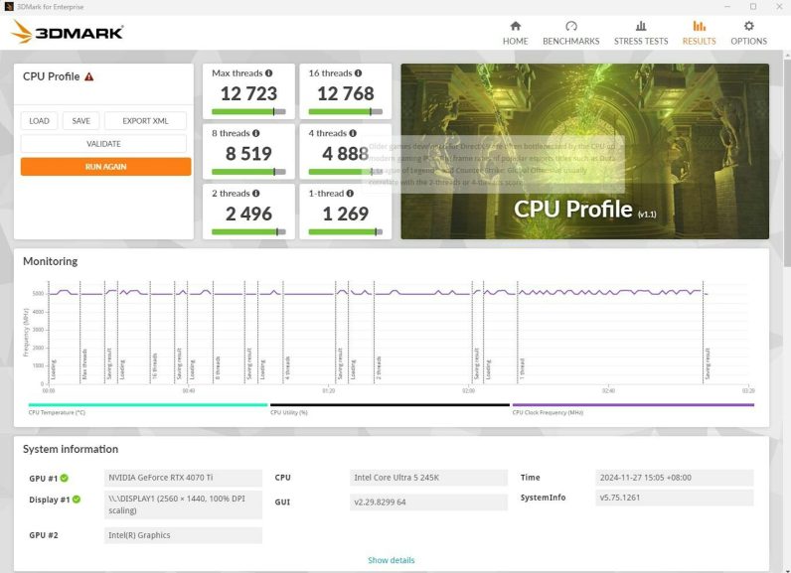Click the 1-thread score 1 269
791x573 pixels.
pyautogui.click(x=346, y=214)
